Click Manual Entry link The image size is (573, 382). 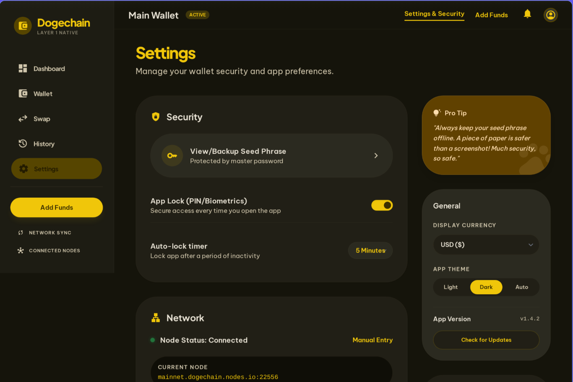pyautogui.click(x=372, y=340)
